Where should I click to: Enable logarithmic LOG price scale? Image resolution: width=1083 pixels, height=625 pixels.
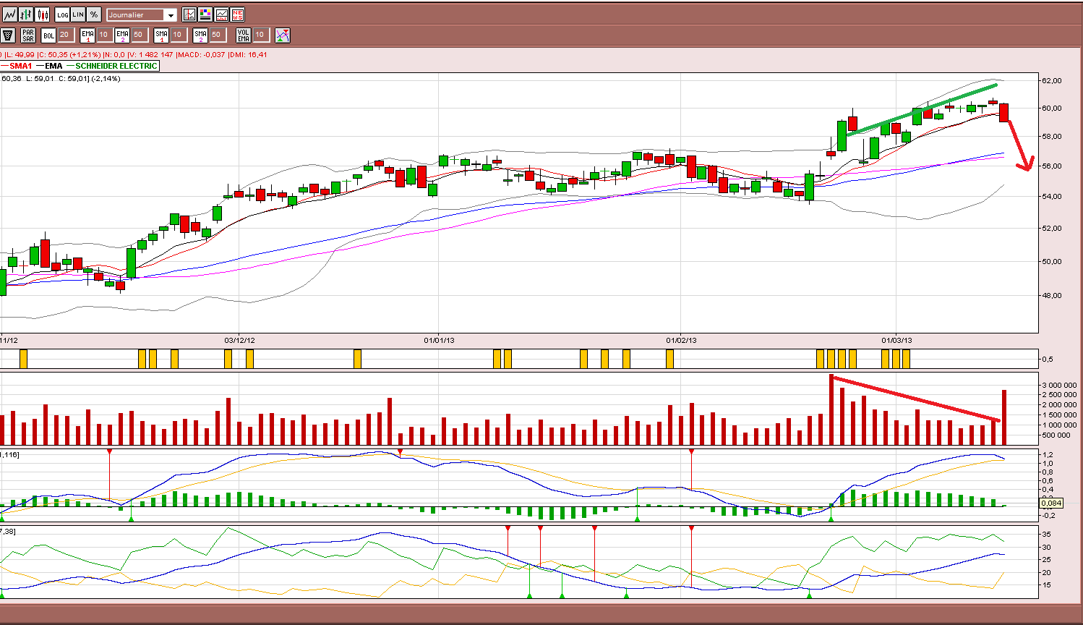pyautogui.click(x=63, y=14)
